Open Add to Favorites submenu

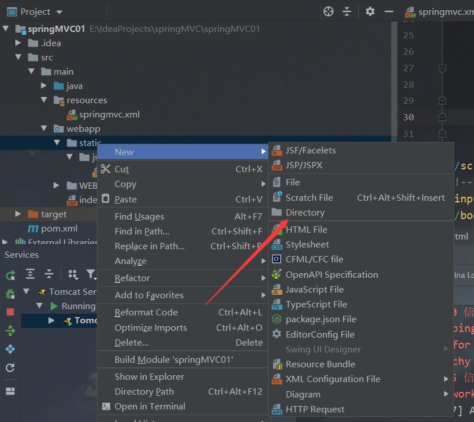[x=183, y=295]
